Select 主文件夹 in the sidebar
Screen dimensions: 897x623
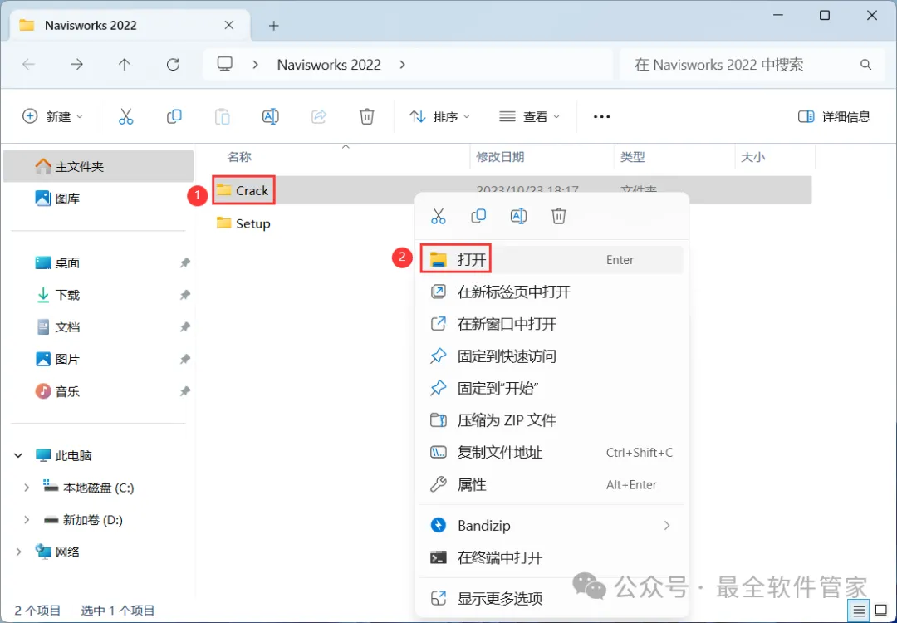[x=98, y=166]
